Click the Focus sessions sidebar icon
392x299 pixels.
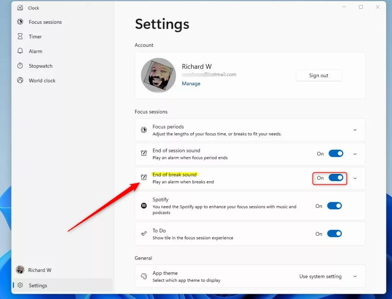20,22
